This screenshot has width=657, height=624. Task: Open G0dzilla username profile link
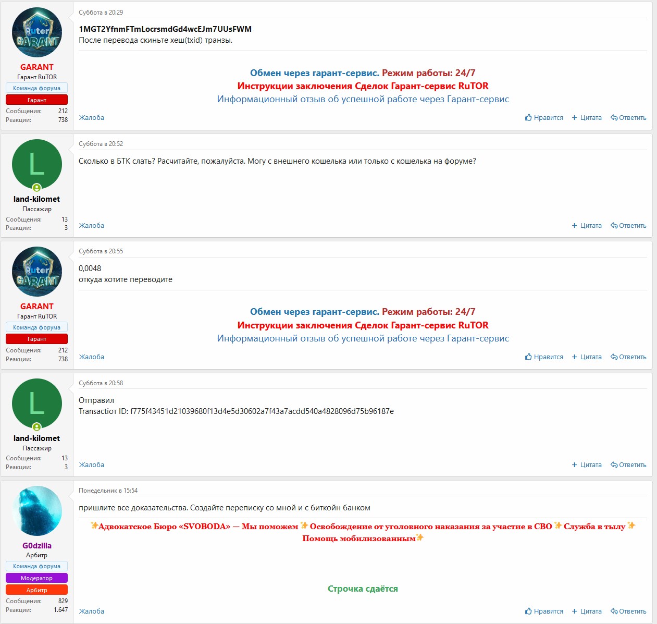37,546
